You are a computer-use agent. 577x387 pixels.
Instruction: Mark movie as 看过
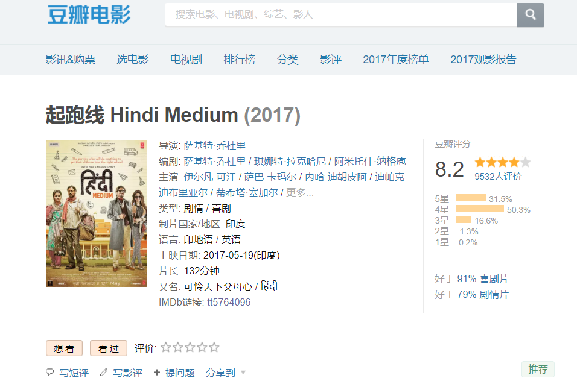click(109, 348)
